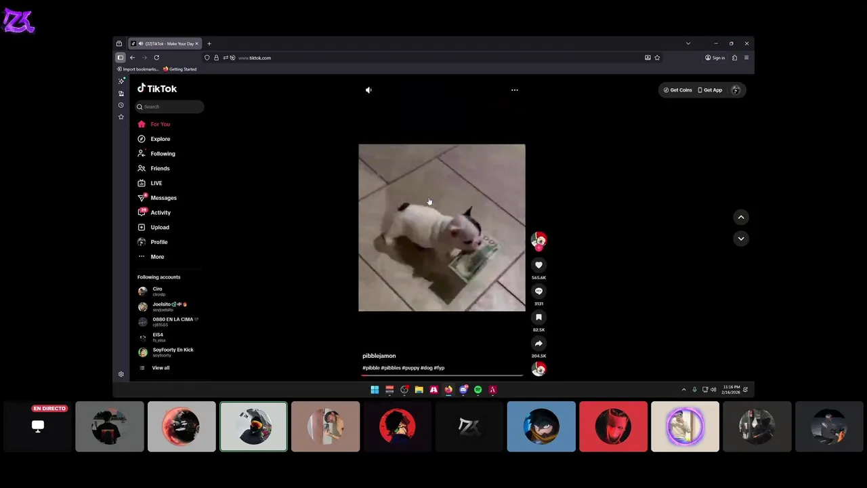Share the video with the arrow icon
Viewport: 867px width, 488px height.
pos(538,343)
